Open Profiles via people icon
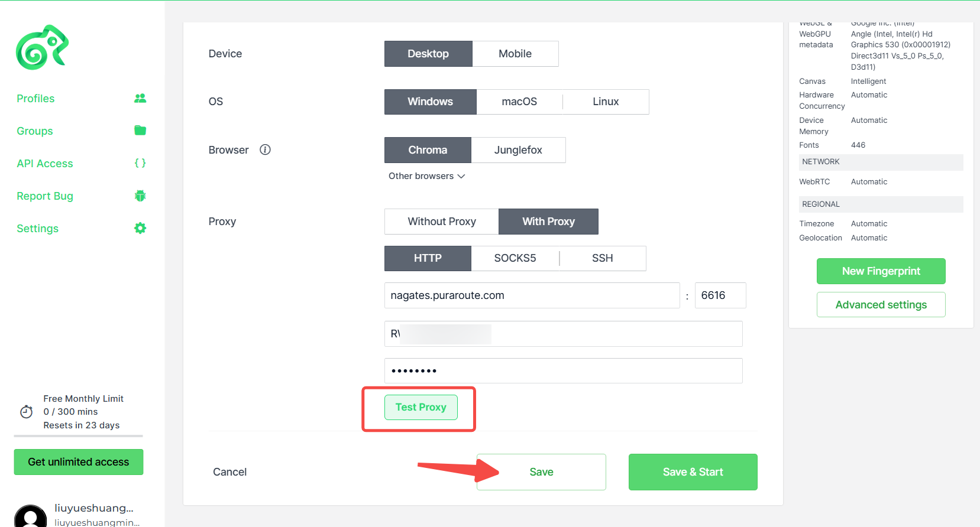Screen dimensions: 980x527 coord(140,98)
